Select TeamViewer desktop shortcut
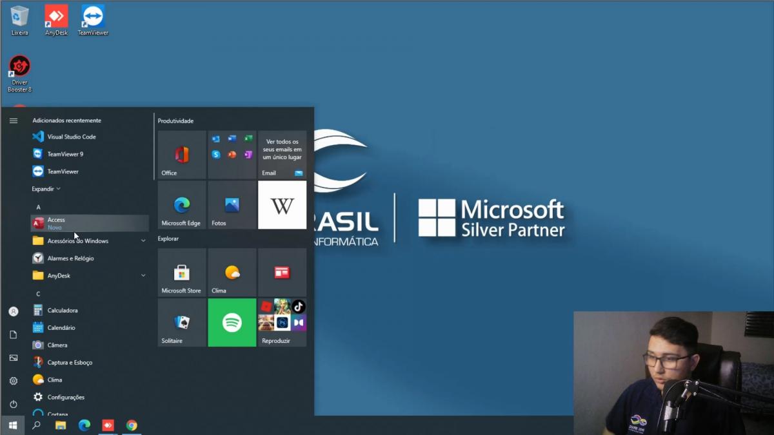 coord(93,20)
